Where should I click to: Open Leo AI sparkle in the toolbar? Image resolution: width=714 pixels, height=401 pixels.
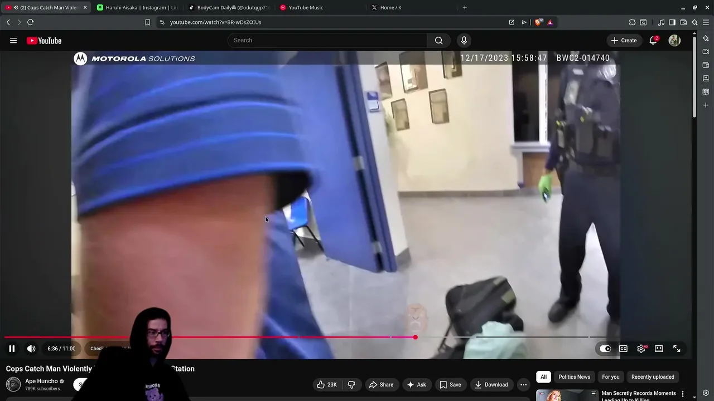(694, 22)
